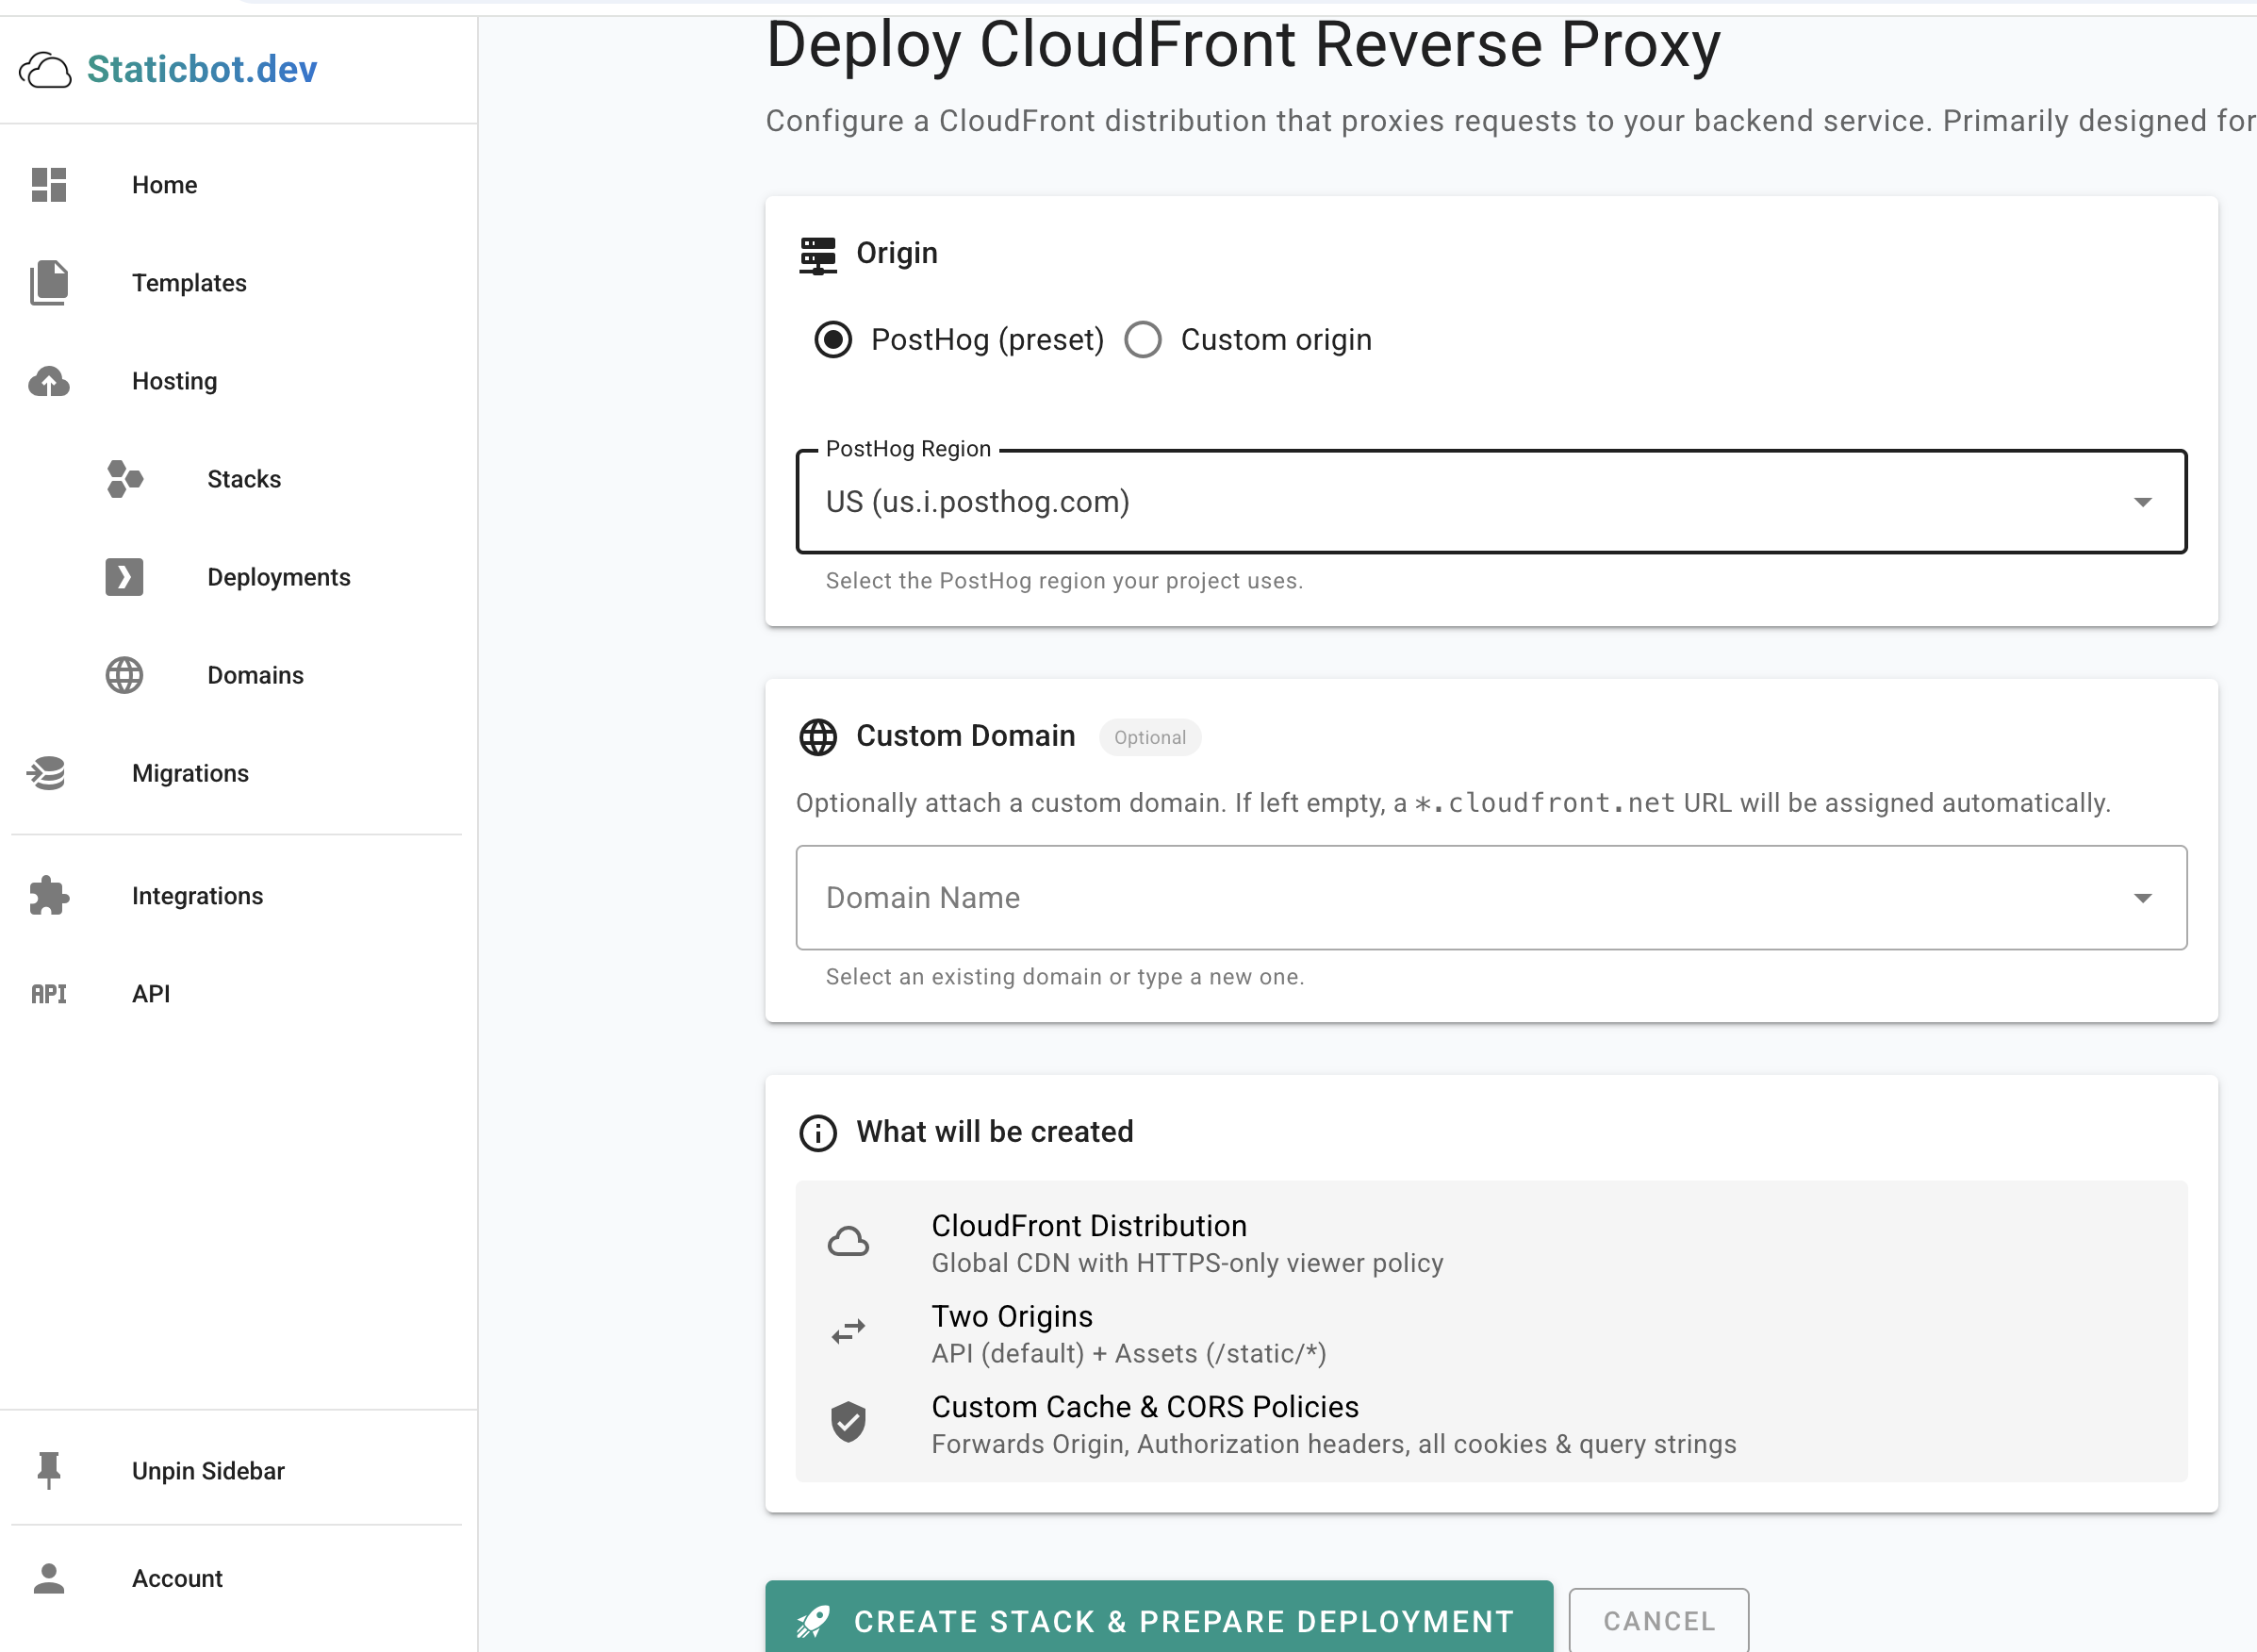Click the Custom Domain globe icon
This screenshot has height=1652, width=2257.
tap(817, 737)
